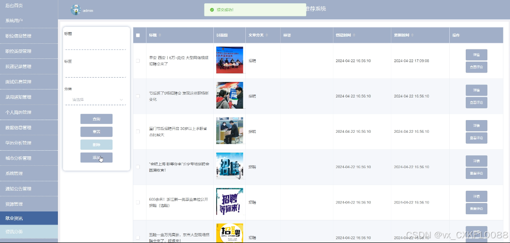Open 面试信息管理 in sidebar

pyautogui.click(x=29, y=81)
